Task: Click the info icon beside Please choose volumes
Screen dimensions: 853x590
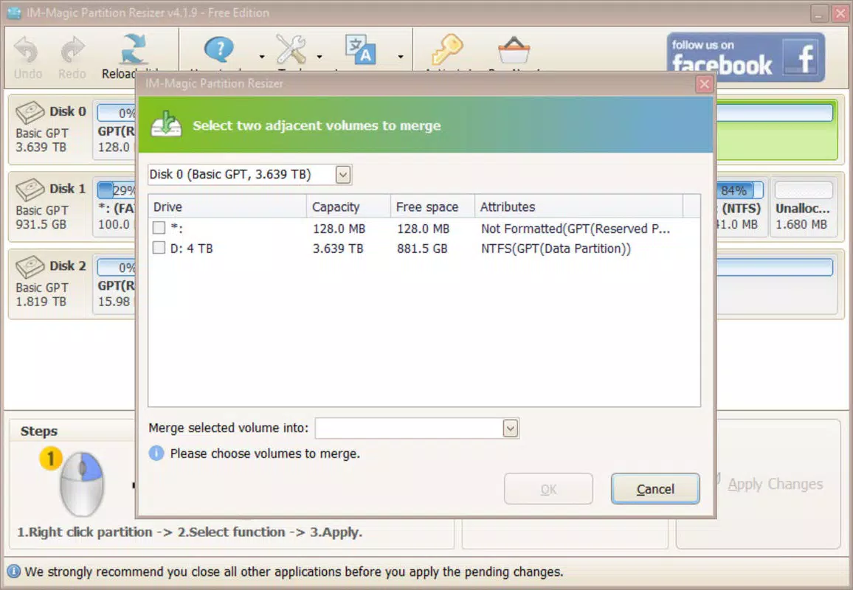Action: [x=156, y=453]
